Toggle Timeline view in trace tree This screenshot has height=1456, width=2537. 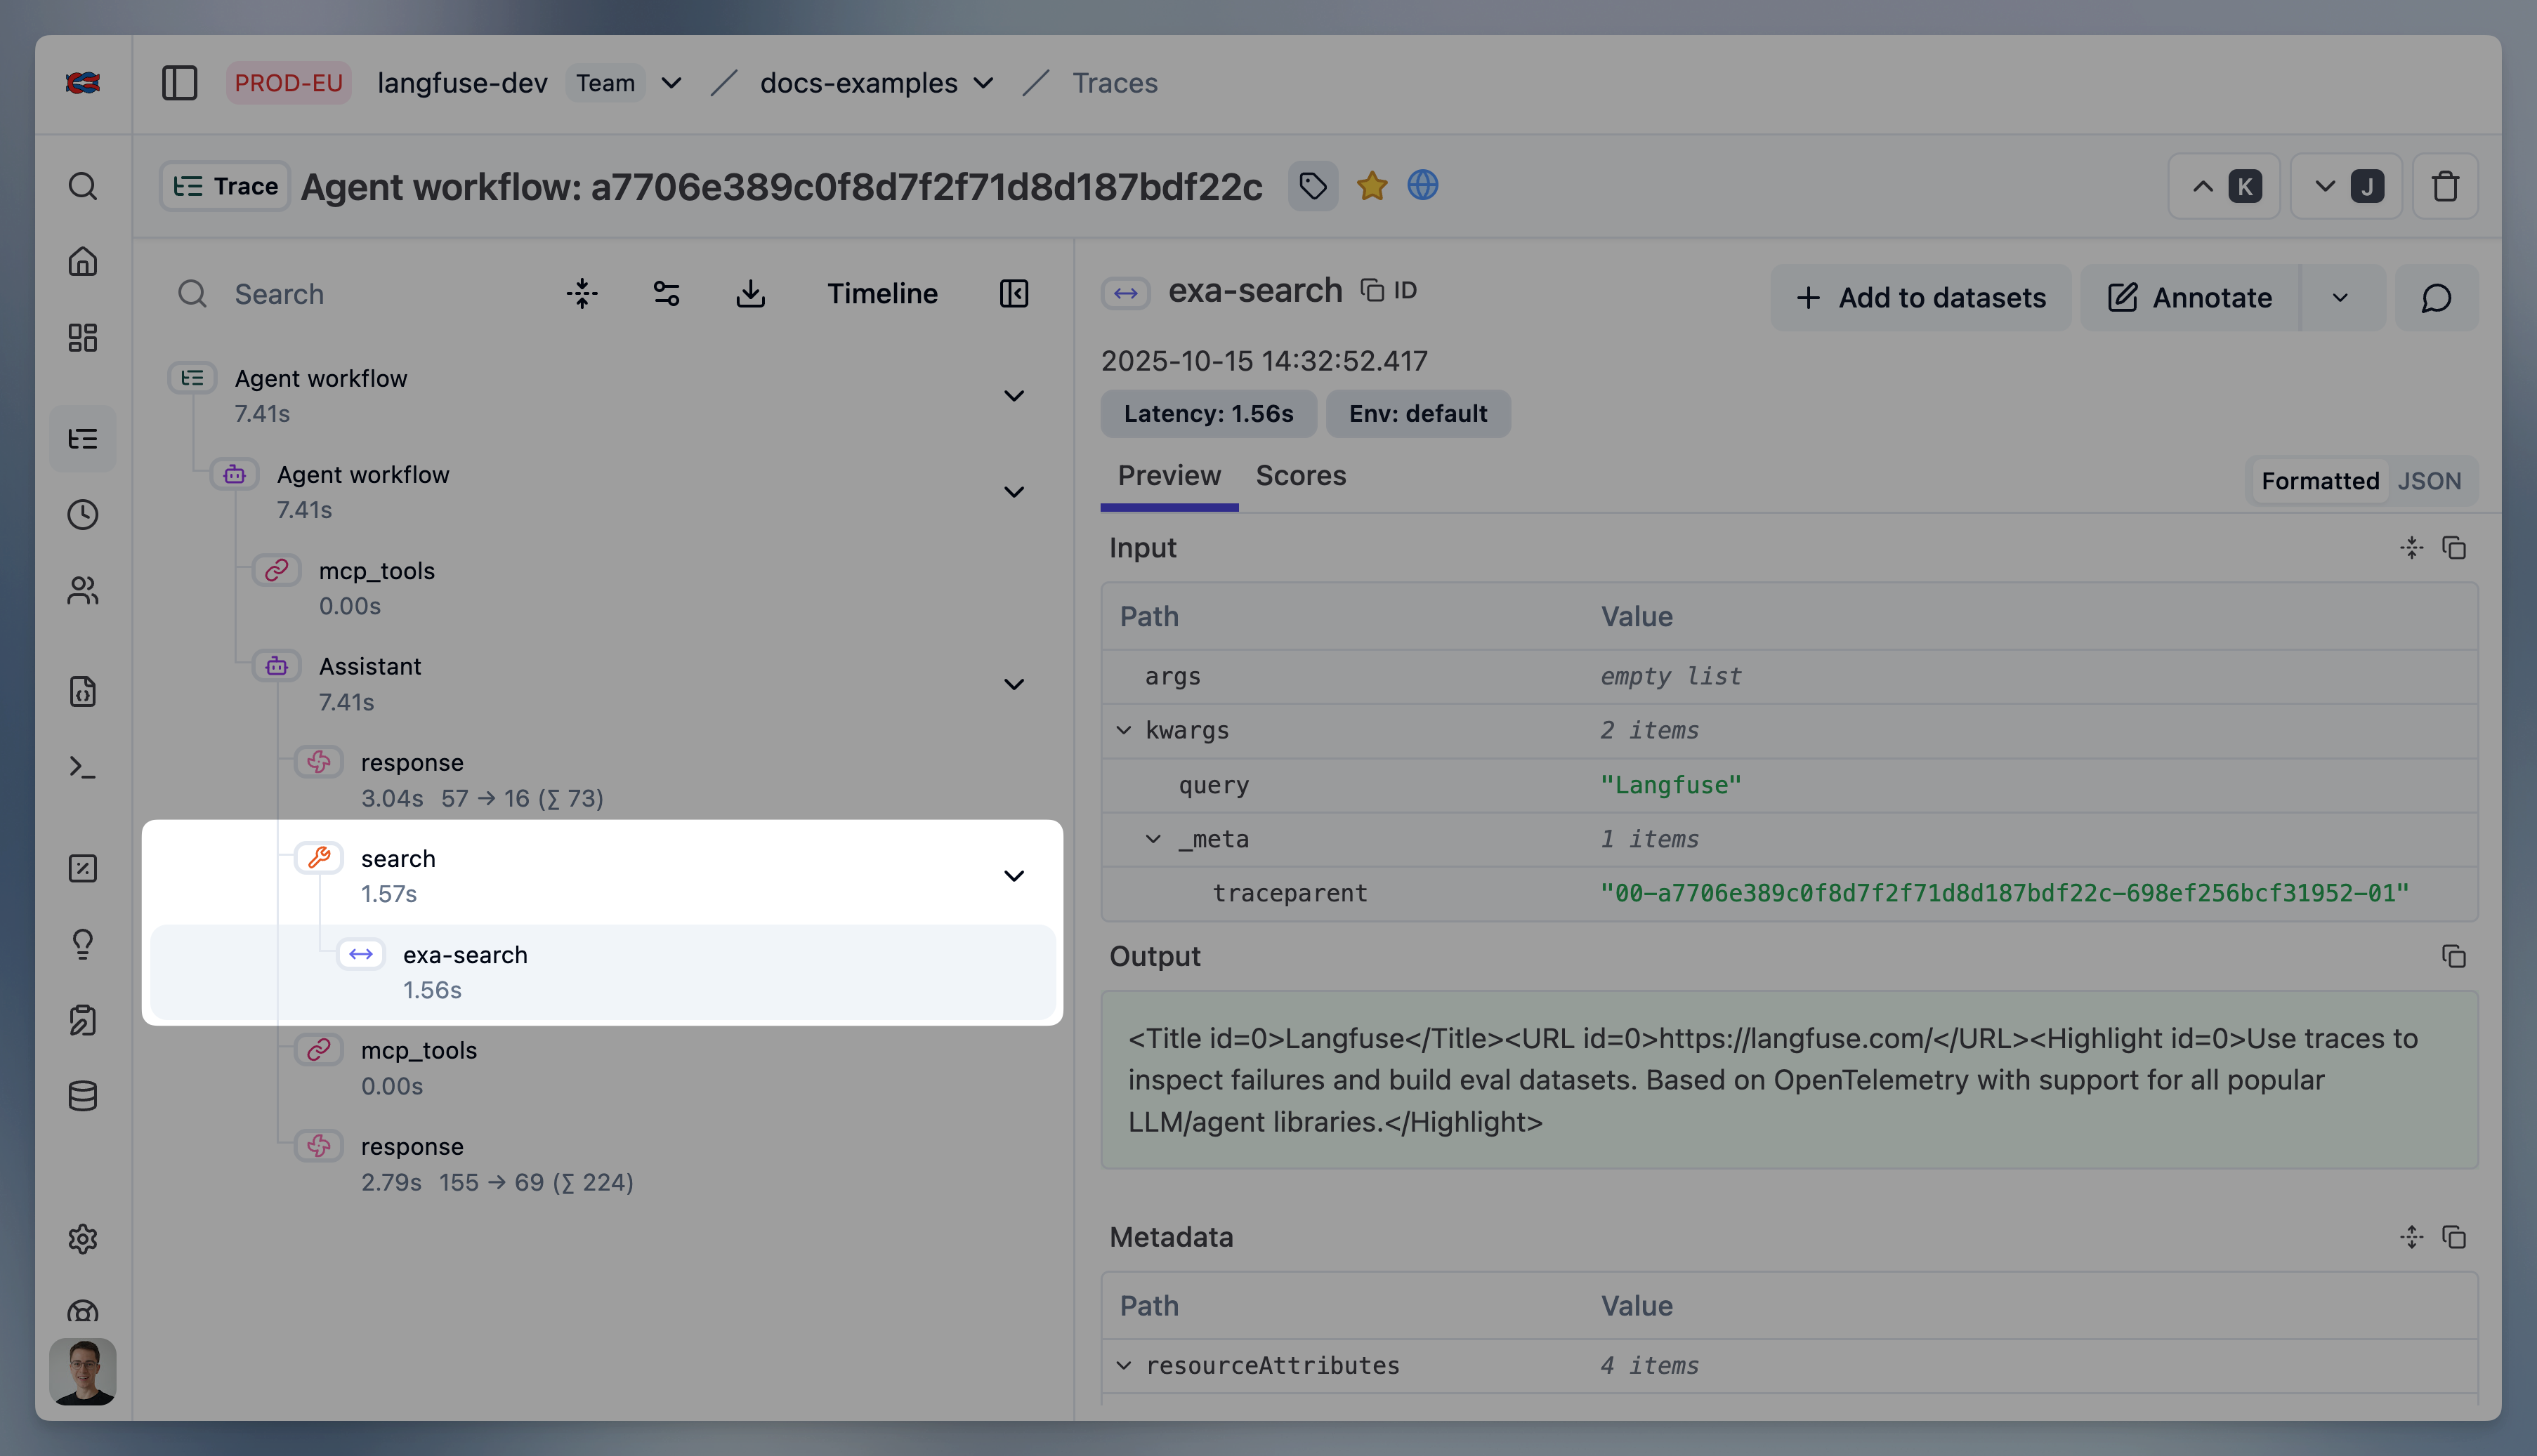click(x=881, y=294)
